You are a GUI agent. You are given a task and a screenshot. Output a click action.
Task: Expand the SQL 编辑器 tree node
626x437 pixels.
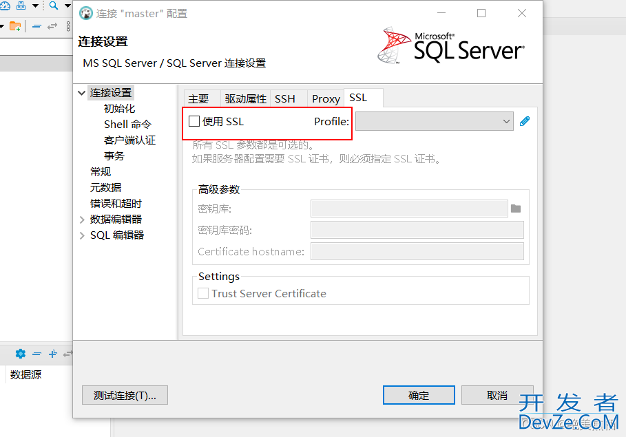tap(82, 235)
